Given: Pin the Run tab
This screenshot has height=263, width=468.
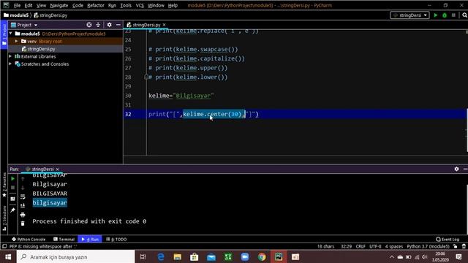Looking at the screenshot, I should tap(13, 210).
